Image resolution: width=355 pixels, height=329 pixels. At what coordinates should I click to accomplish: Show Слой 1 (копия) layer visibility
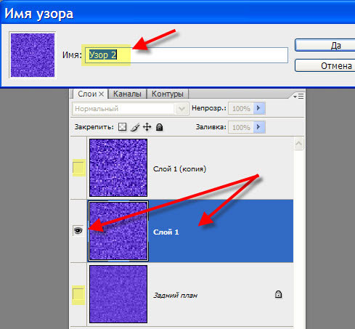click(78, 168)
